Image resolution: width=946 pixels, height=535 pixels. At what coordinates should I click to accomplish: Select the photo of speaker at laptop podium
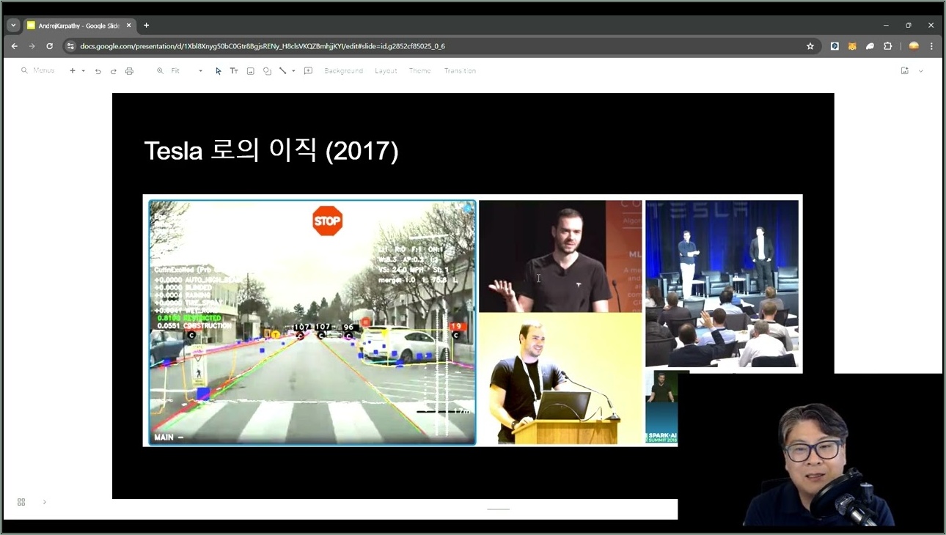(x=560, y=379)
